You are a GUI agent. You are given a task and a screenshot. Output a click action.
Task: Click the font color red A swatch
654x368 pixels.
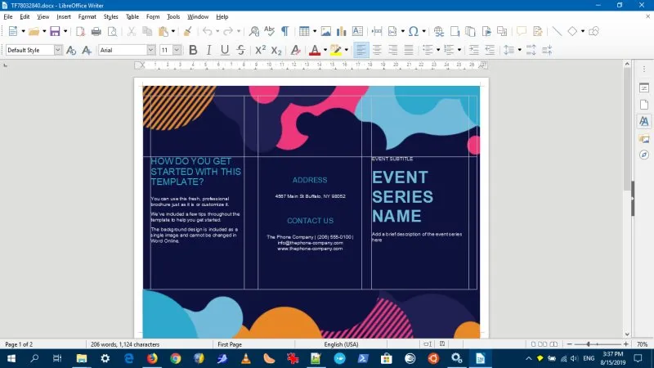(x=315, y=50)
